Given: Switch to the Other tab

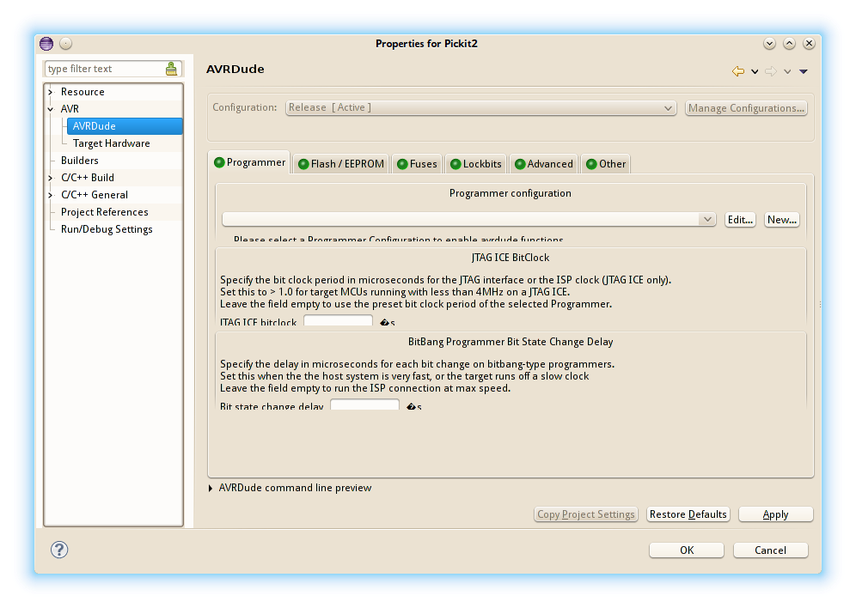Looking at the screenshot, I should point(605,163).
